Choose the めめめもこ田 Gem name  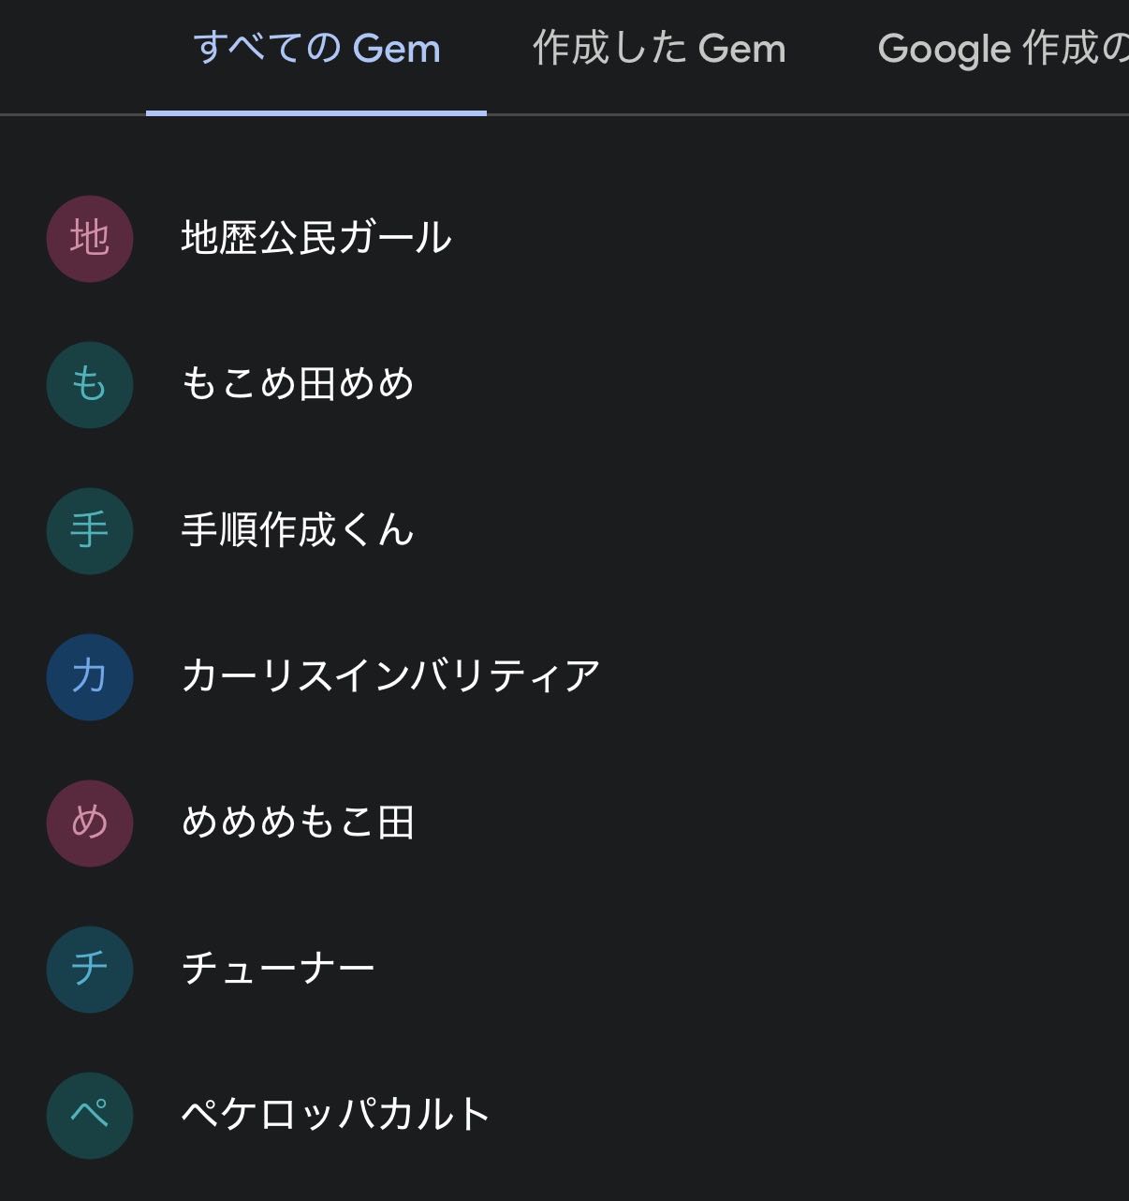tap(298, 823)
